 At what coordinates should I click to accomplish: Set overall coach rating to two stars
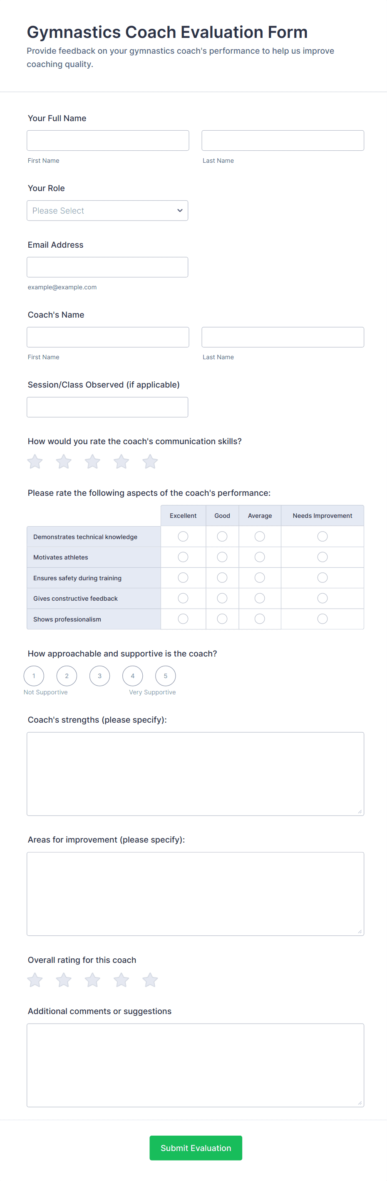[64, 980]
